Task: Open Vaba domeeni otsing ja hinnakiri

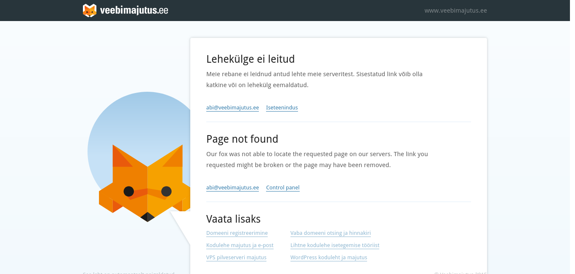Action: 330,233
